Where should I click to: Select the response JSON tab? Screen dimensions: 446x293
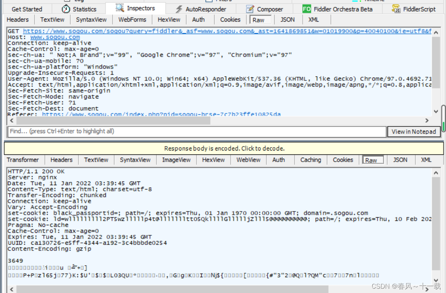coord(400,160)
